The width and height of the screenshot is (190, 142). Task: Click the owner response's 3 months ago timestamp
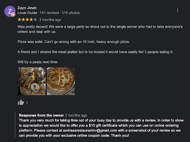click(76, 115)
